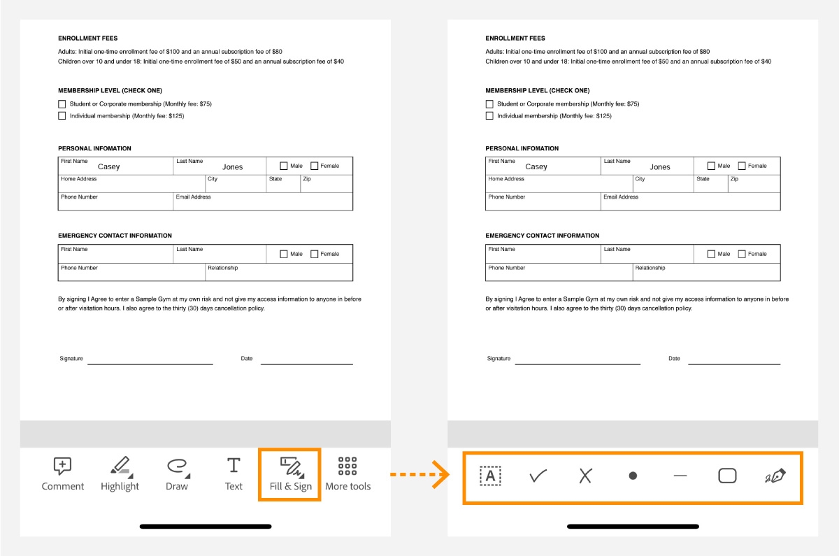The image size is (839, 556).
Task: Select the X mark annotation tool
Action: [x=585, y=476]
